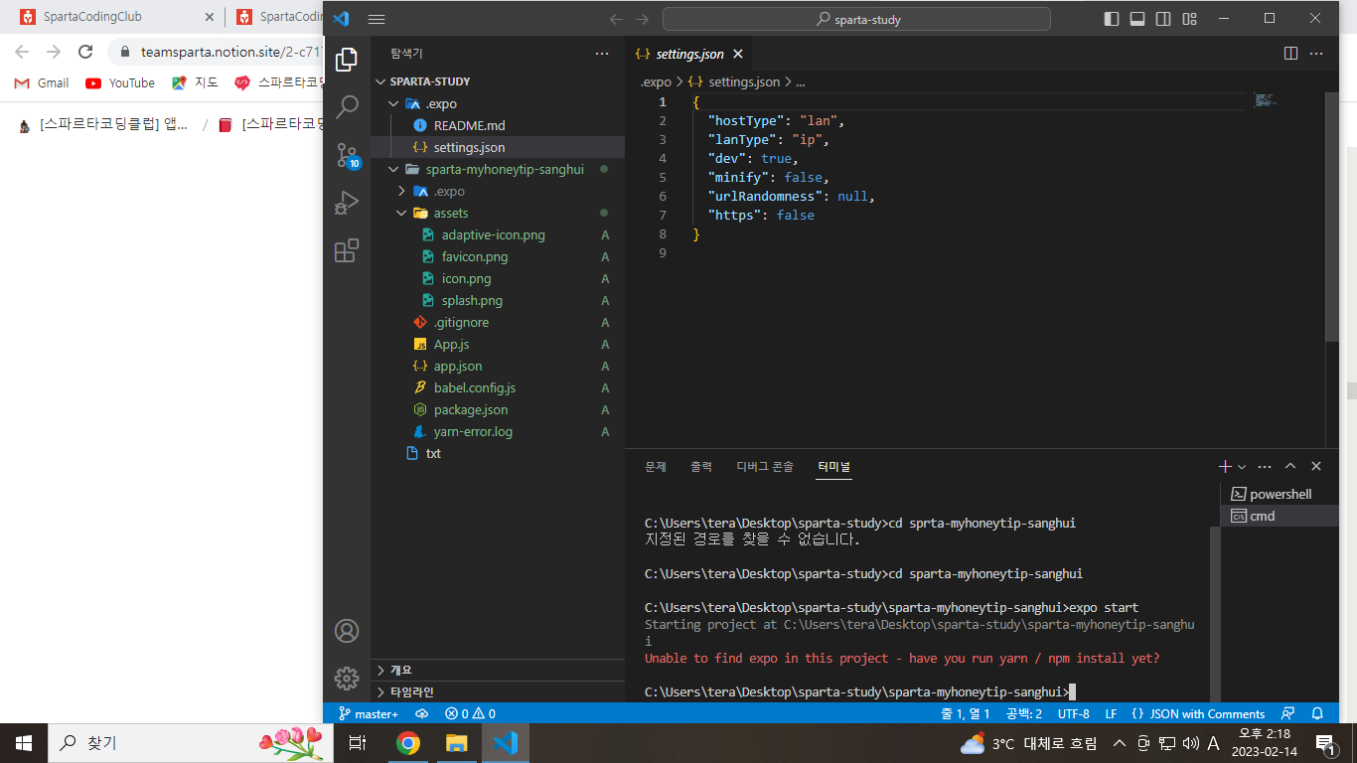Image resolution: width=1357 pixels, height=763 pixels.
Task: Open the feedback icon in the status bar
Action: click(1288, 713)
